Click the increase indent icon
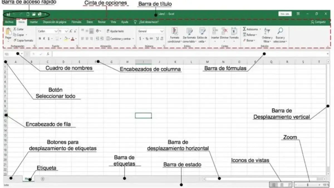 click(102, 39)
